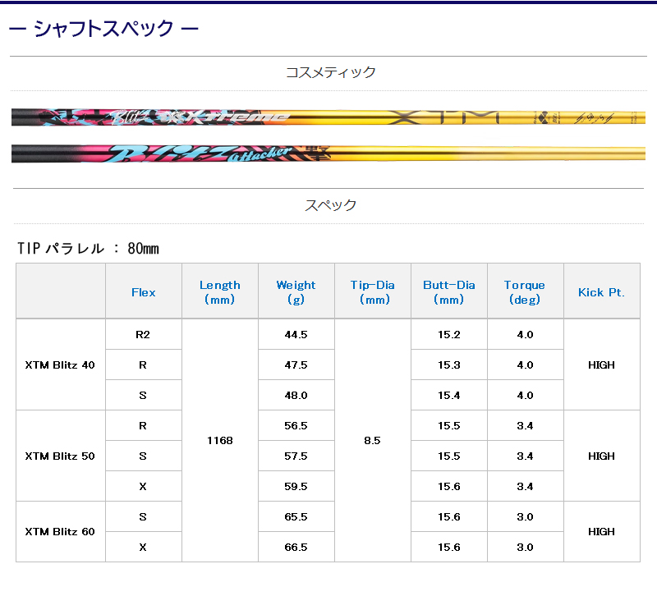The width and height of the screenshot is (657, 596).
Task: Click the 15.2 butt diameter cell
Action: click(448, 334)
